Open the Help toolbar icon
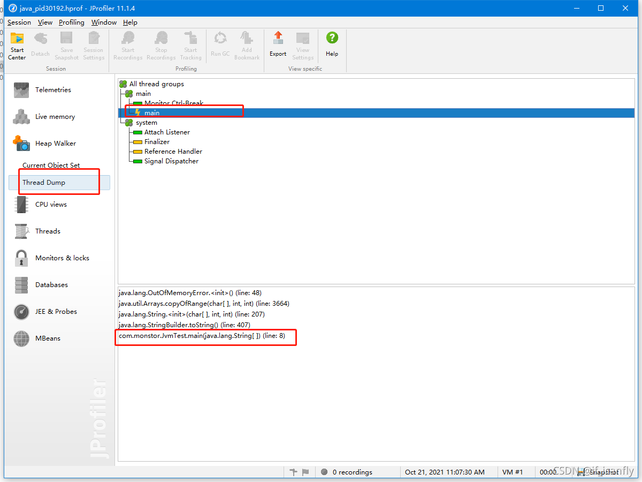 pyautogui.click(x=332, y=39)
